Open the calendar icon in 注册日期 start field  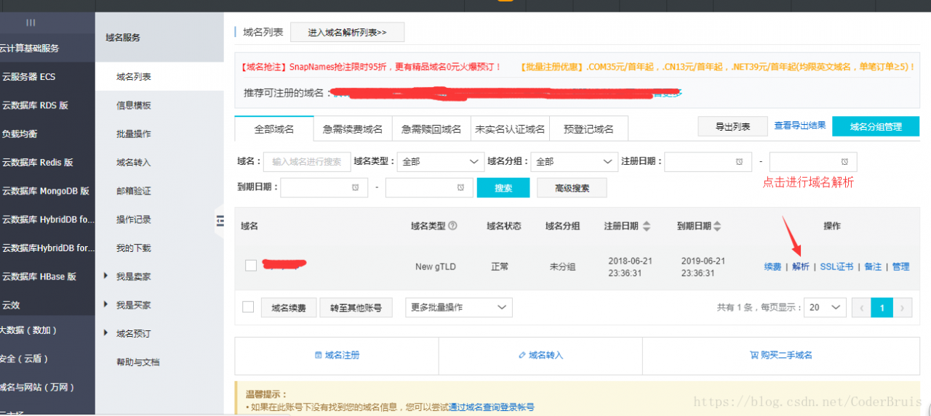click(739, 161)
